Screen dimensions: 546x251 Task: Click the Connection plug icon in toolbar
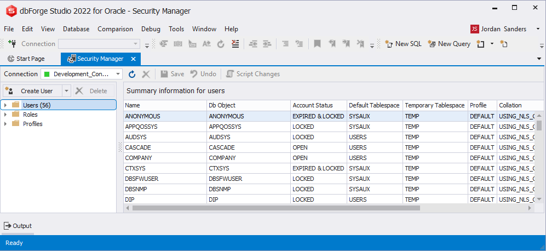pyautogui.click(x=13, y=44)
